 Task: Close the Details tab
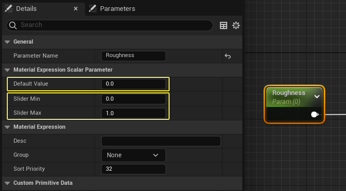pyautogui.click(x=76, y=9)
